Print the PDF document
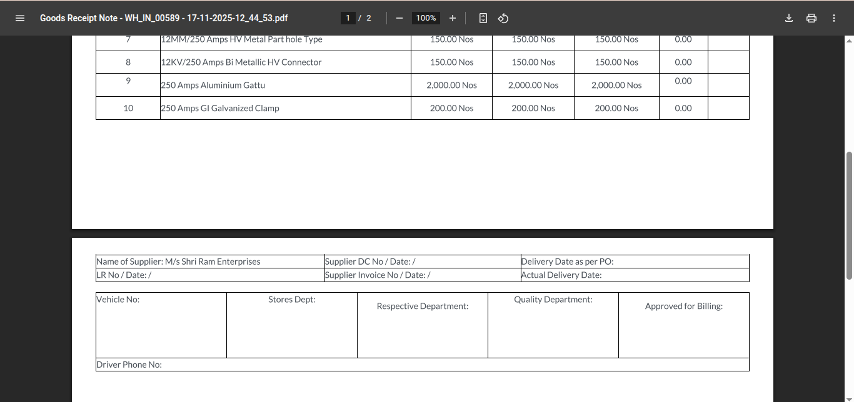 (x=811, y=18)
